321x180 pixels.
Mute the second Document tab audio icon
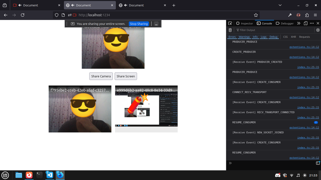click(x=73, y=5)
